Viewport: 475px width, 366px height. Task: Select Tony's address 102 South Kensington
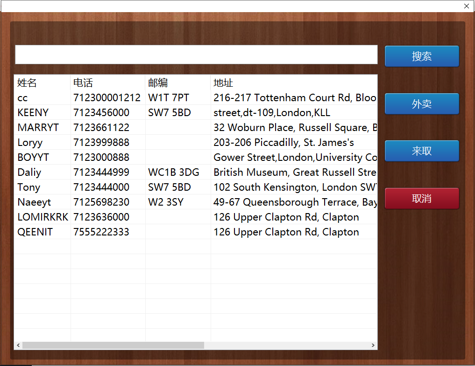(x=294, y=187)
